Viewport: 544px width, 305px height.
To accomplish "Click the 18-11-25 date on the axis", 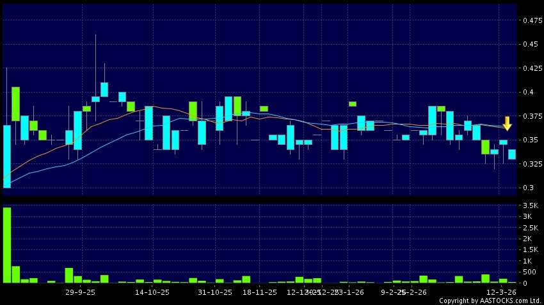I will click(x=260, y=292).
